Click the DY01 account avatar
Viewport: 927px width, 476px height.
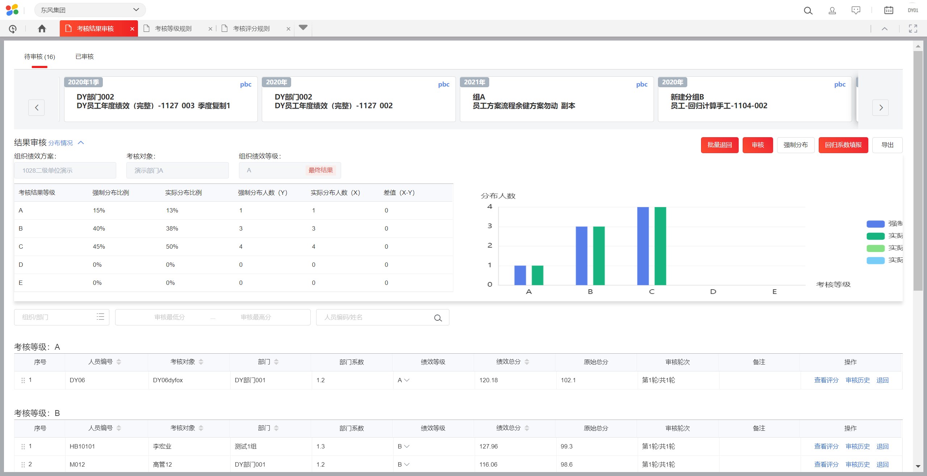(x=913, y=10)
